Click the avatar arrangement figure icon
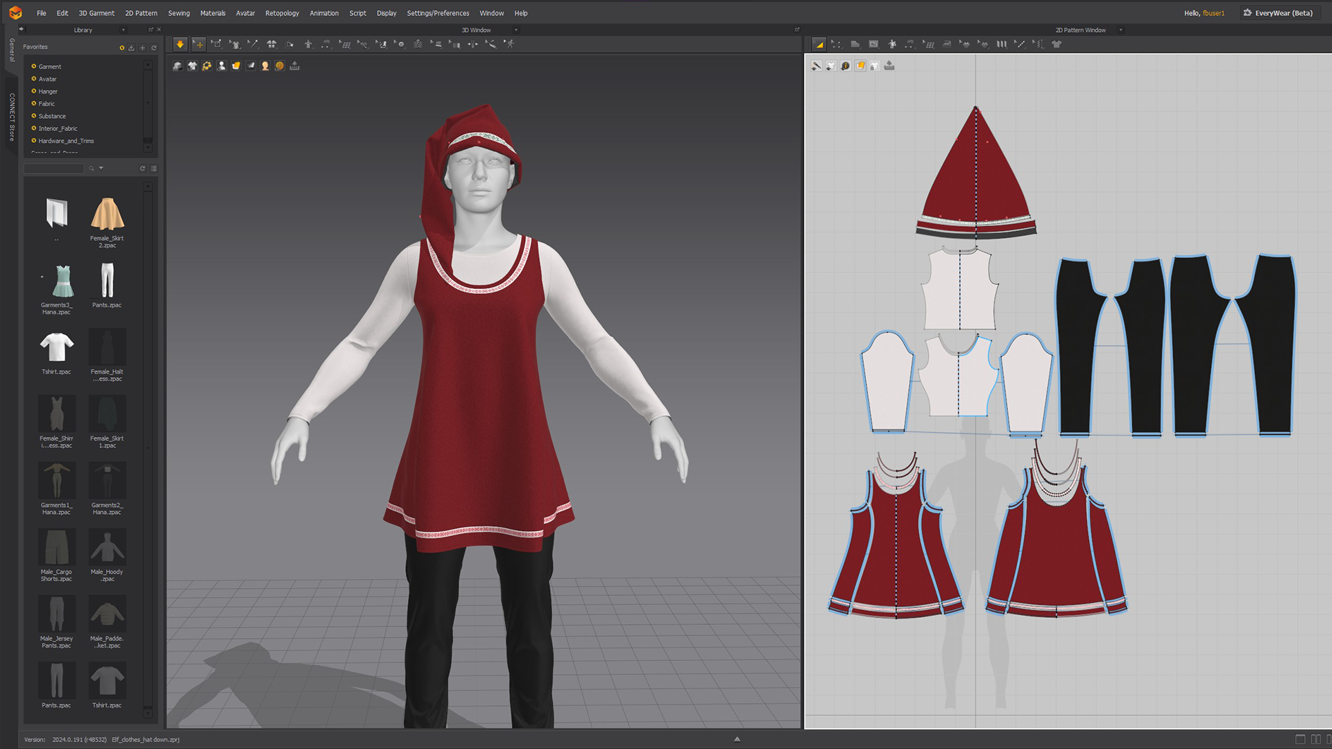 [x=308, y=44]
